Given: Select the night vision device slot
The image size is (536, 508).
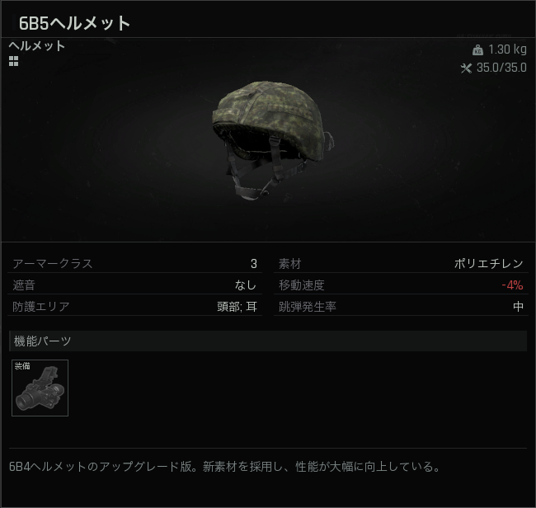Looking at the screenshot, I should (x=40, y=388).
